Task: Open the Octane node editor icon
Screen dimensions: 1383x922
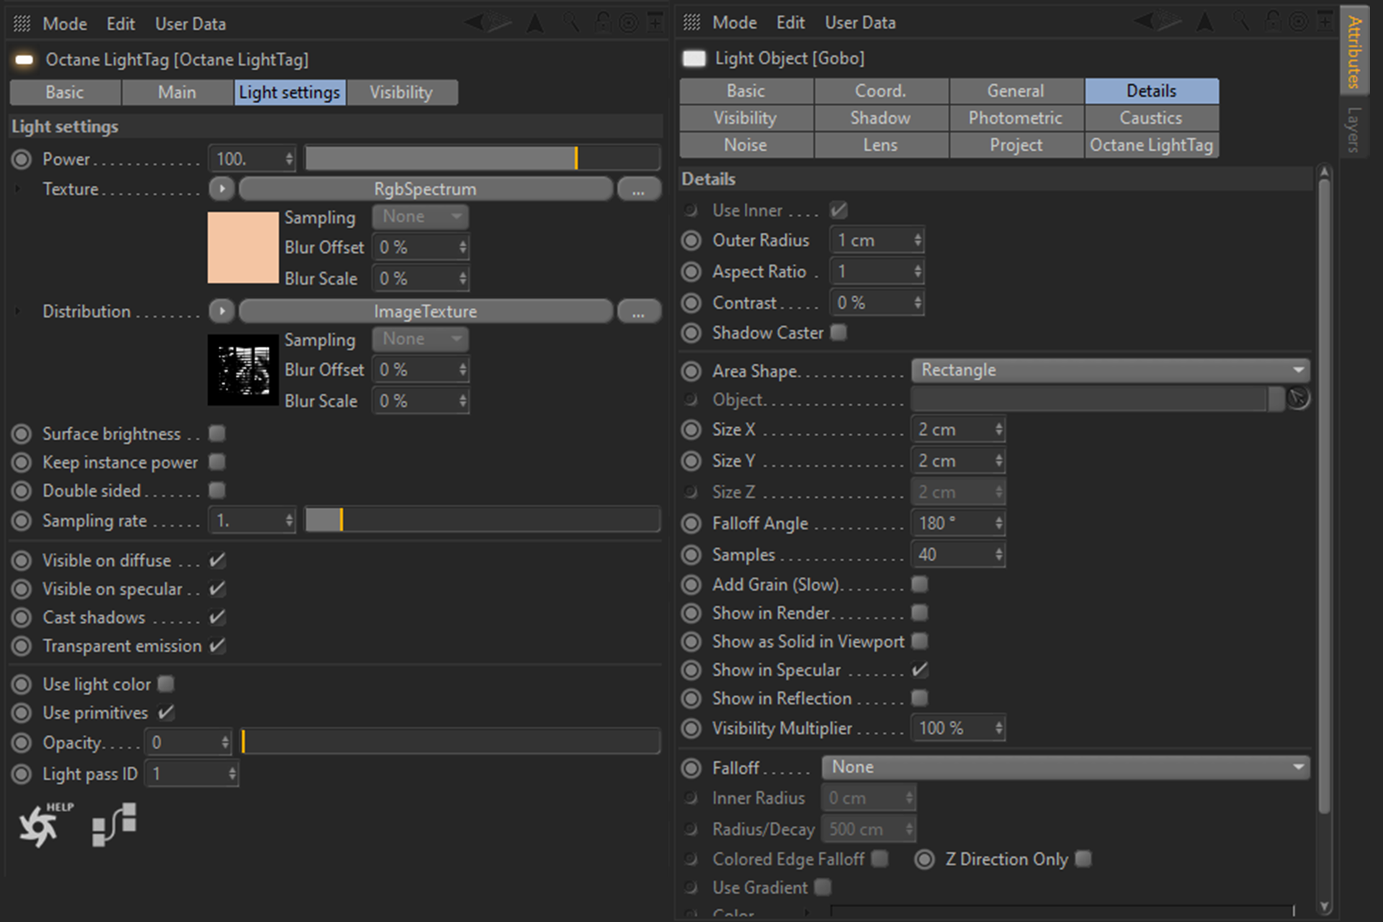Action: click(x=115, y=824)
